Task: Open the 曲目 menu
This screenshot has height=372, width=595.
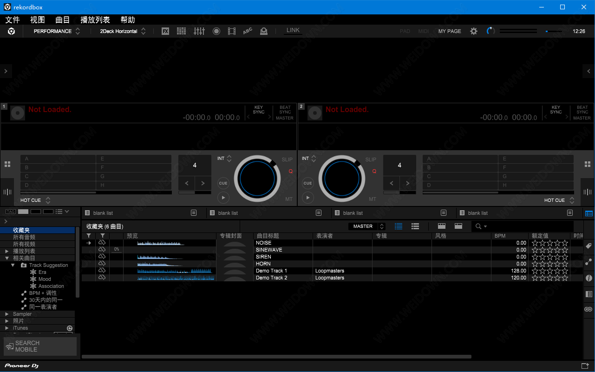Action: click(x=63, y=20)
